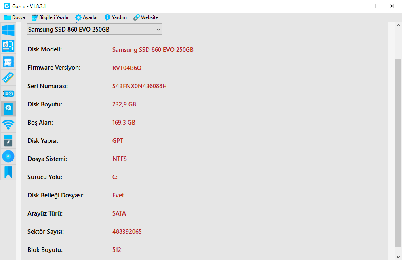
Task: Click interface type value SATA
Action: pyautogui.click(x=119, y=213)
